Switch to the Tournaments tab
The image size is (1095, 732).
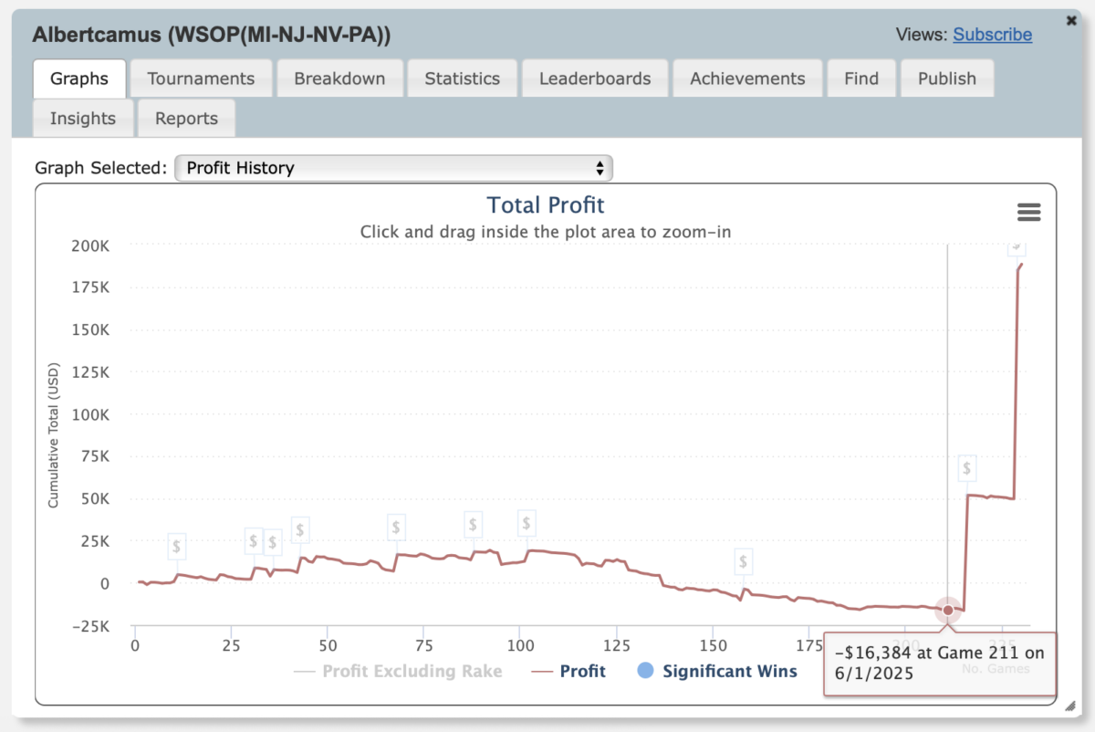pos(201,78)
